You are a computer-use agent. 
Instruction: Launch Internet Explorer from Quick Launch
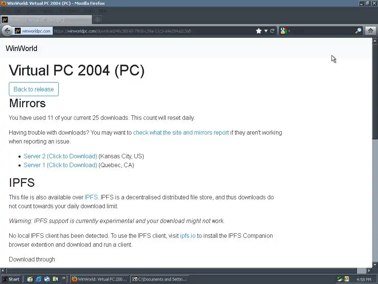point(38,279)
